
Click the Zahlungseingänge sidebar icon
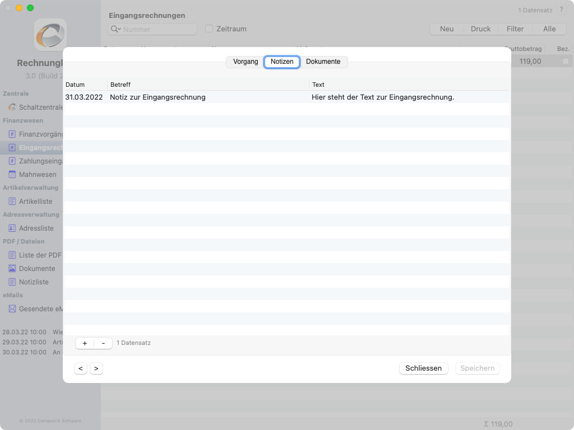pos(12,161)
